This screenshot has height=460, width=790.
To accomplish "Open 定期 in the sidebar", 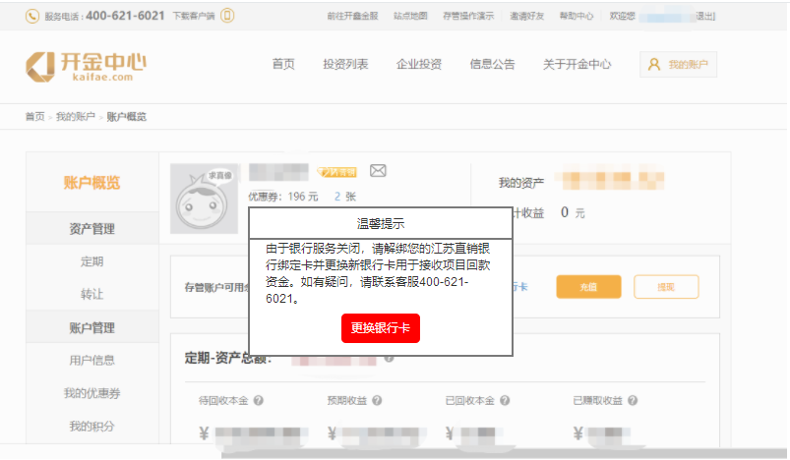I will coord(91,262).
